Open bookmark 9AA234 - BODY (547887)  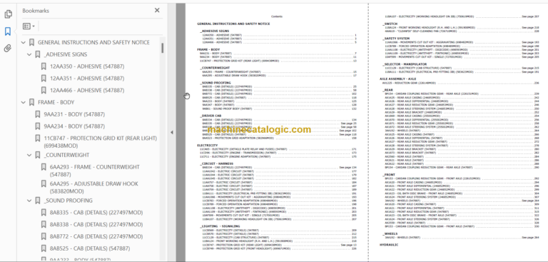[x=74, y=126]
